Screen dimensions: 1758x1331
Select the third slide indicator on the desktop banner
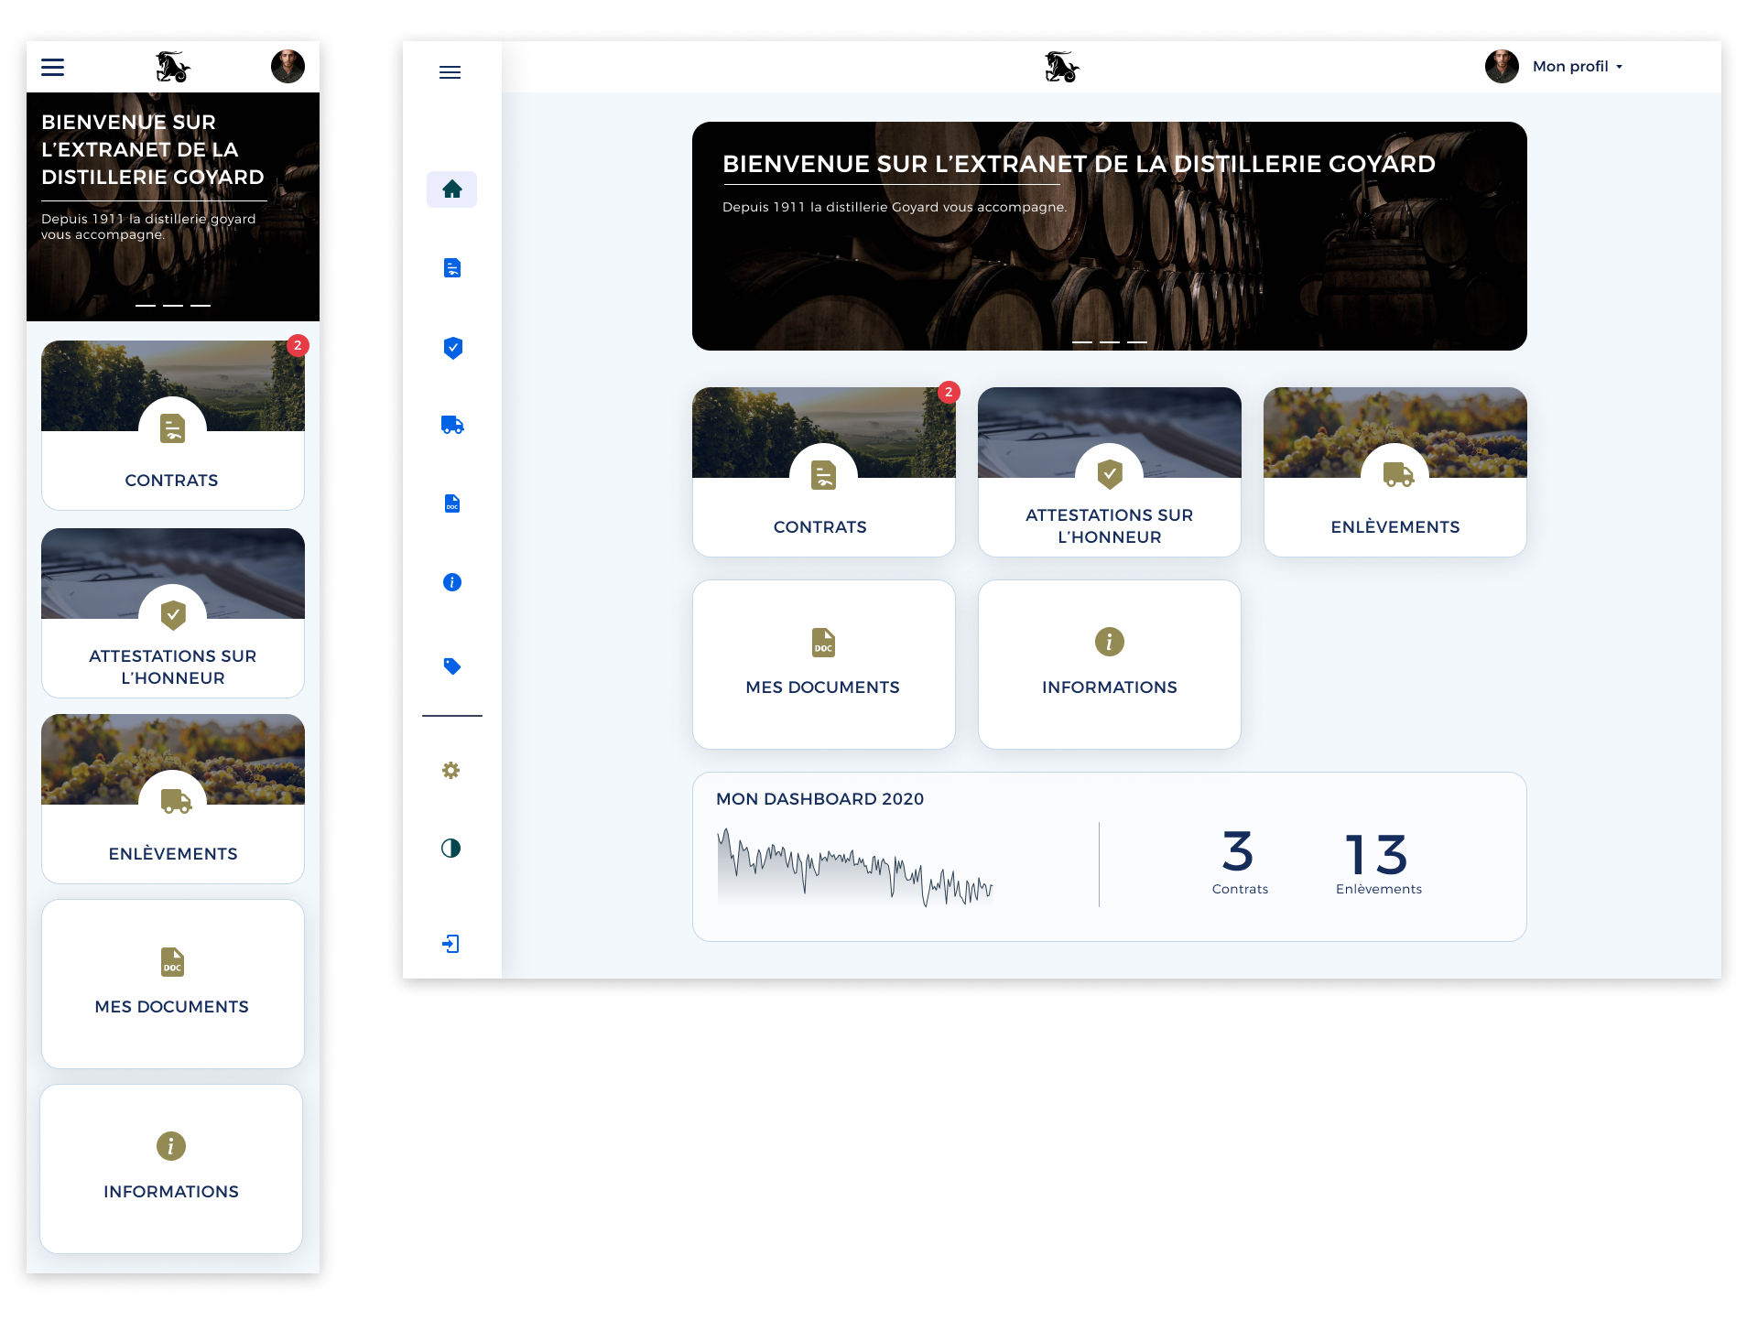(1136, 341)
